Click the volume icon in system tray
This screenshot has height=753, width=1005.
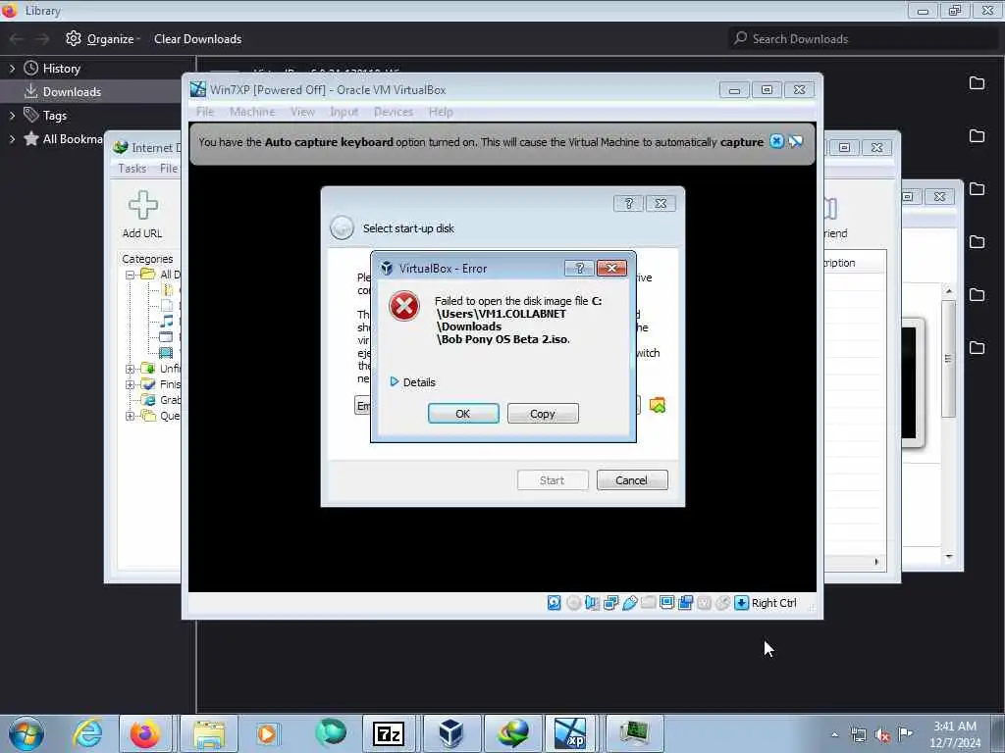882,735
